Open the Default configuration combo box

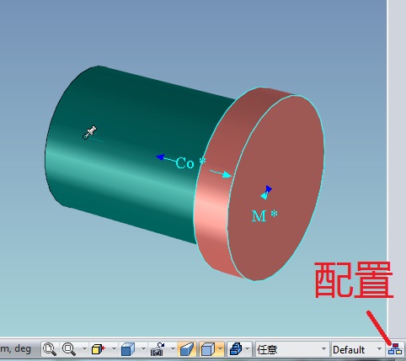[x=358, y=349]
